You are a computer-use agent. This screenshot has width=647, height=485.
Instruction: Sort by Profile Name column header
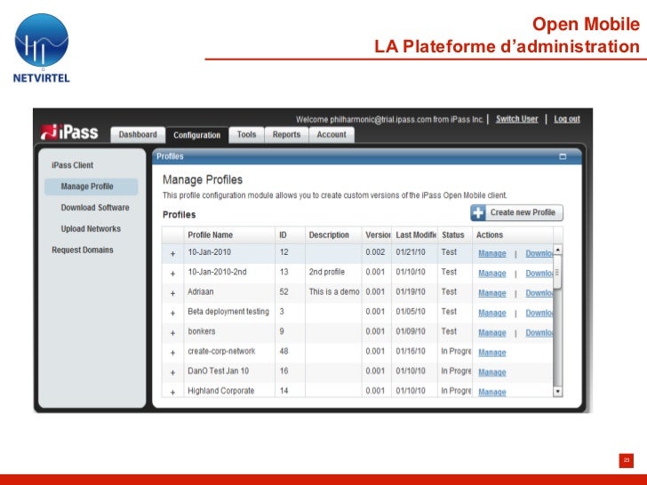(x=229, y=235)
